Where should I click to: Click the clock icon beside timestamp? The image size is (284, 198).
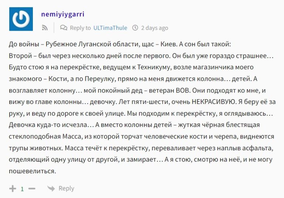(x=135, y=28)
